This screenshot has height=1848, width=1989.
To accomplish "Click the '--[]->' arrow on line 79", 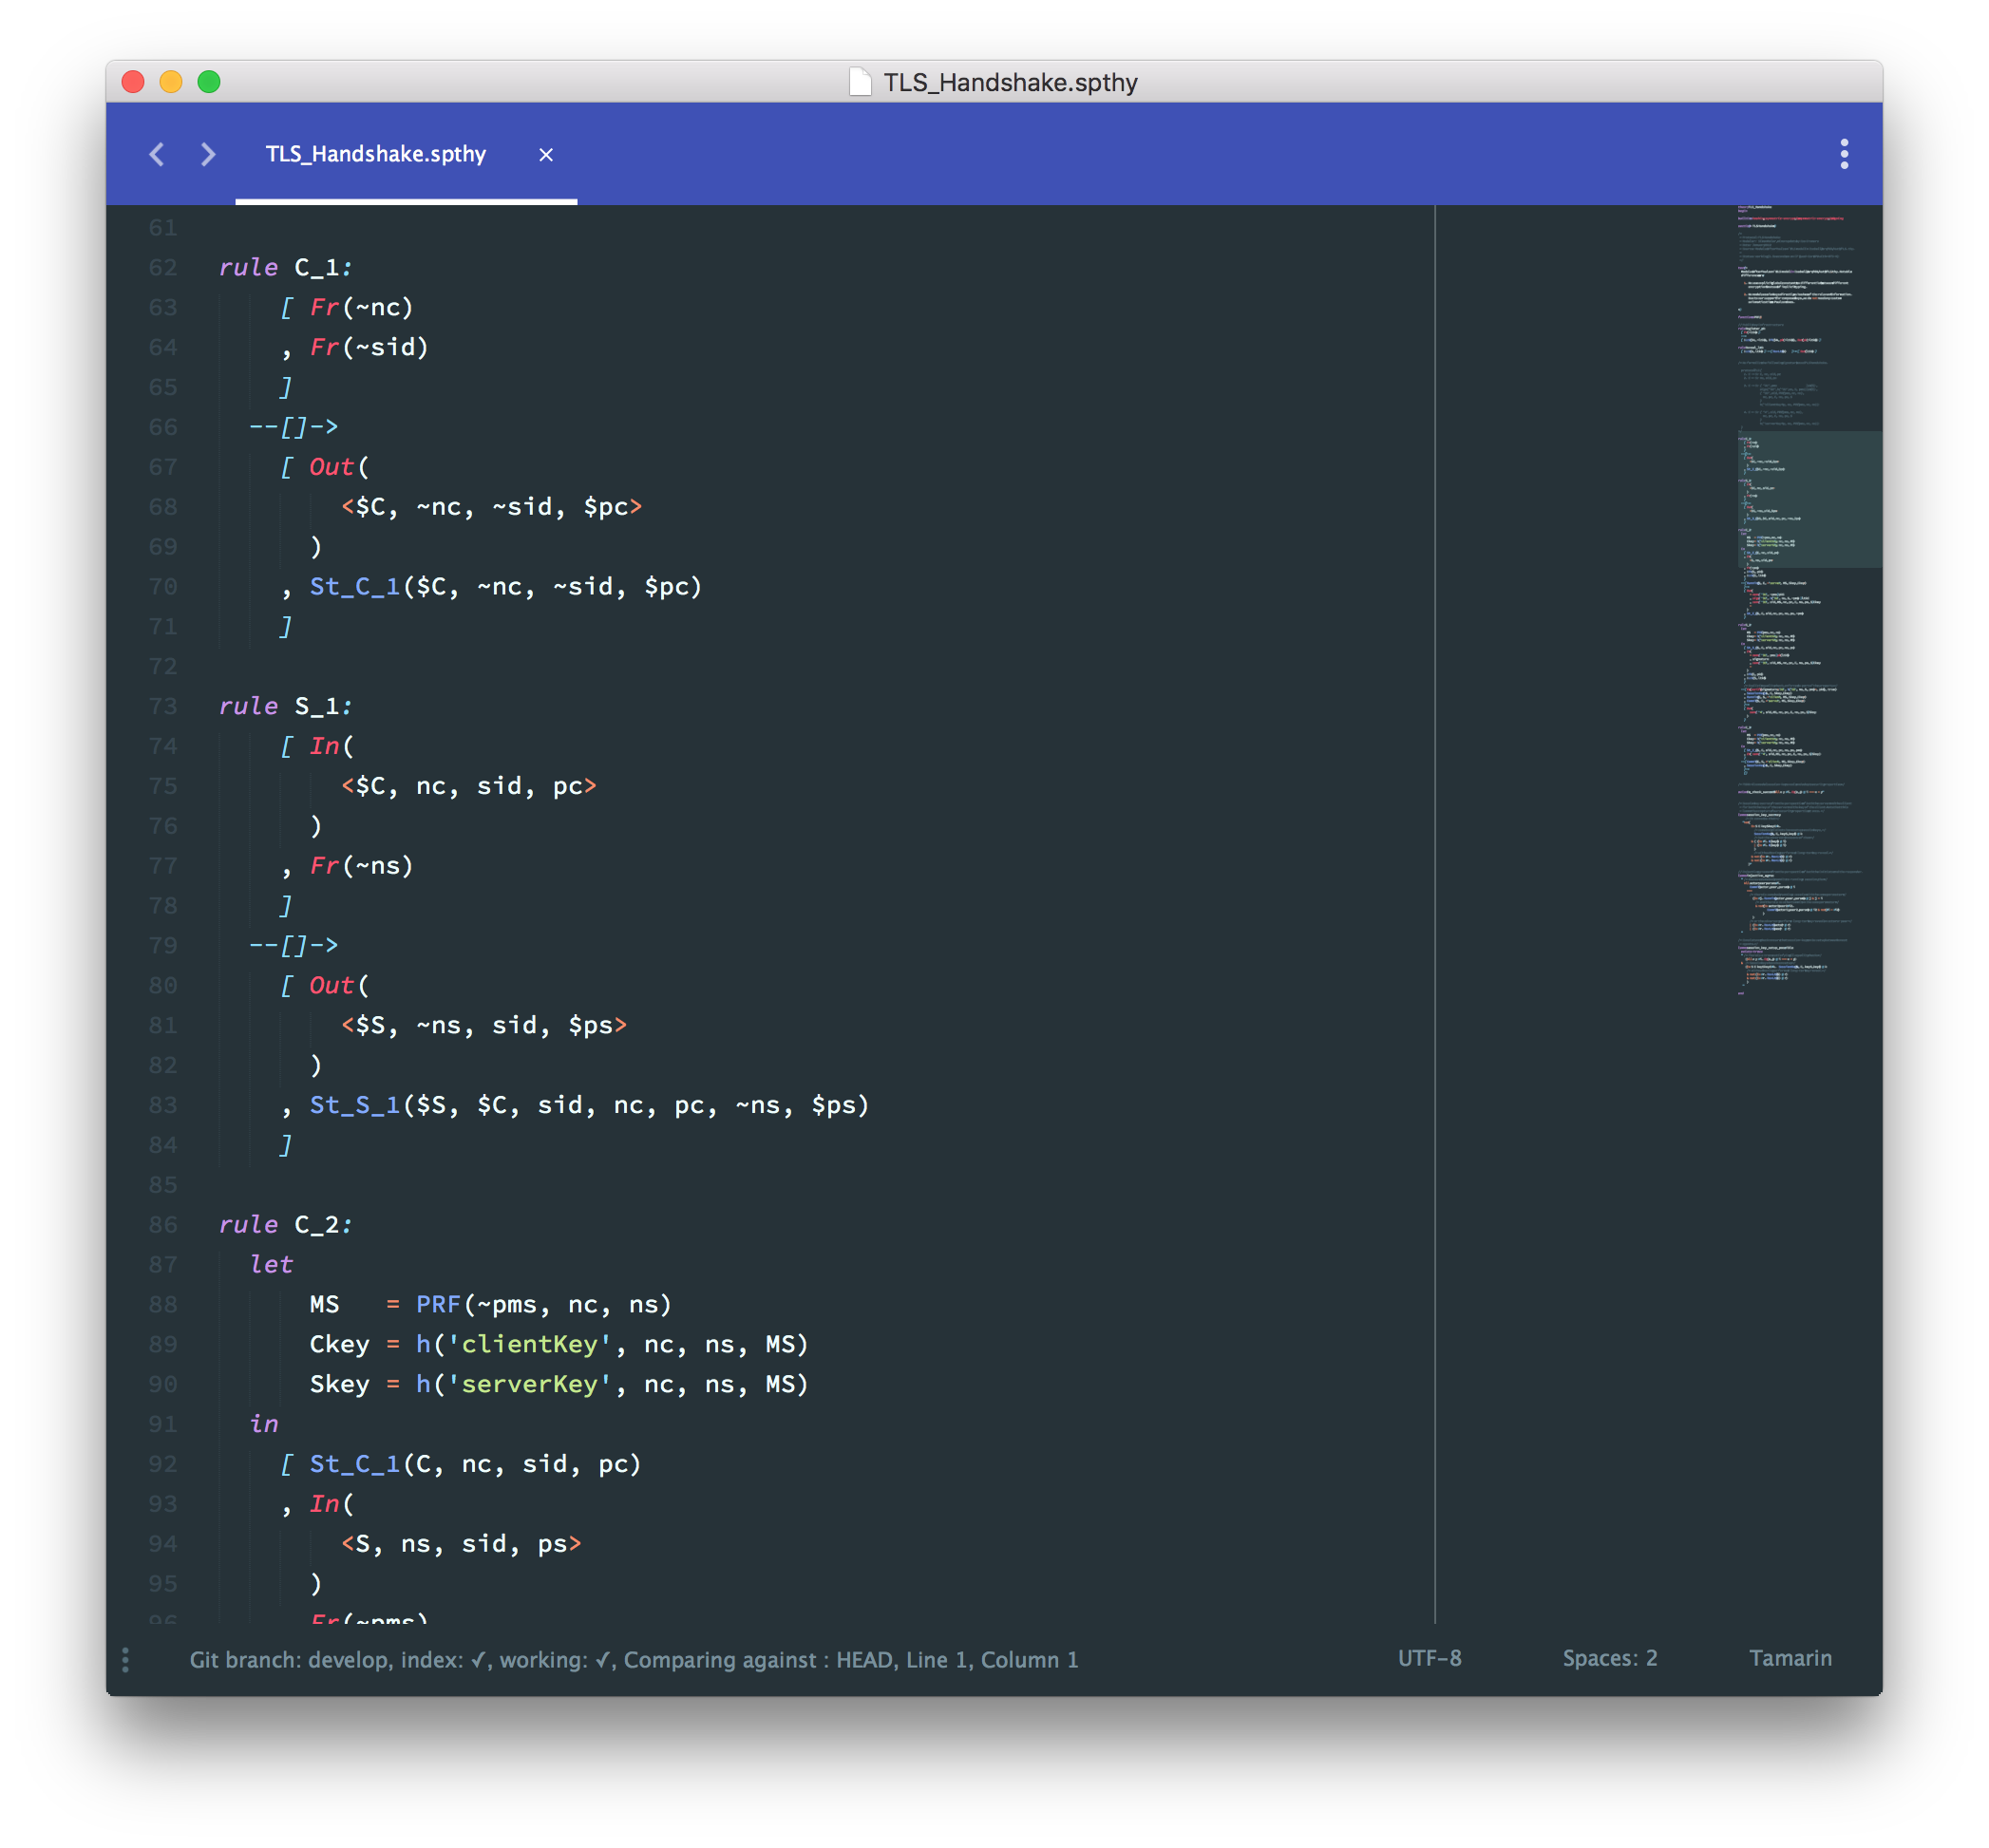I will [x=294, y=946].
